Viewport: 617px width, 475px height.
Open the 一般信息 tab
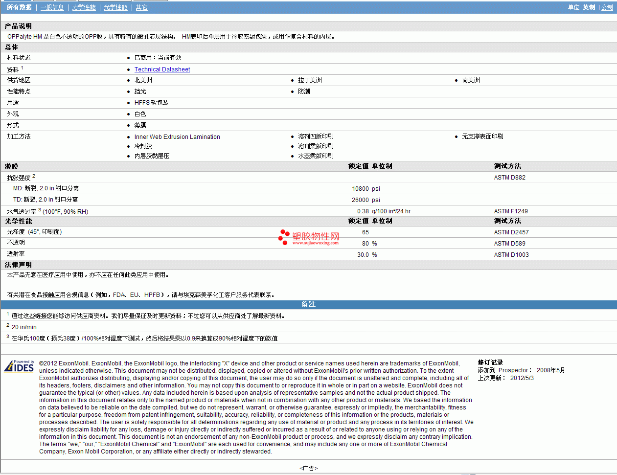(x=52, y=7)
